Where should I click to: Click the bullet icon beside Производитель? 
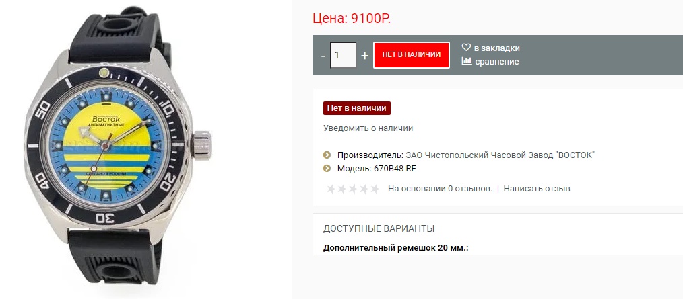coord(327,155)
